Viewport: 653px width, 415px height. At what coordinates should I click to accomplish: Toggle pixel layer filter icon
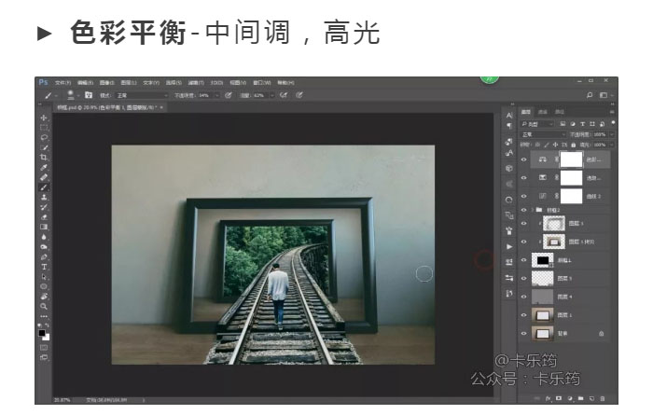[563, 124]
